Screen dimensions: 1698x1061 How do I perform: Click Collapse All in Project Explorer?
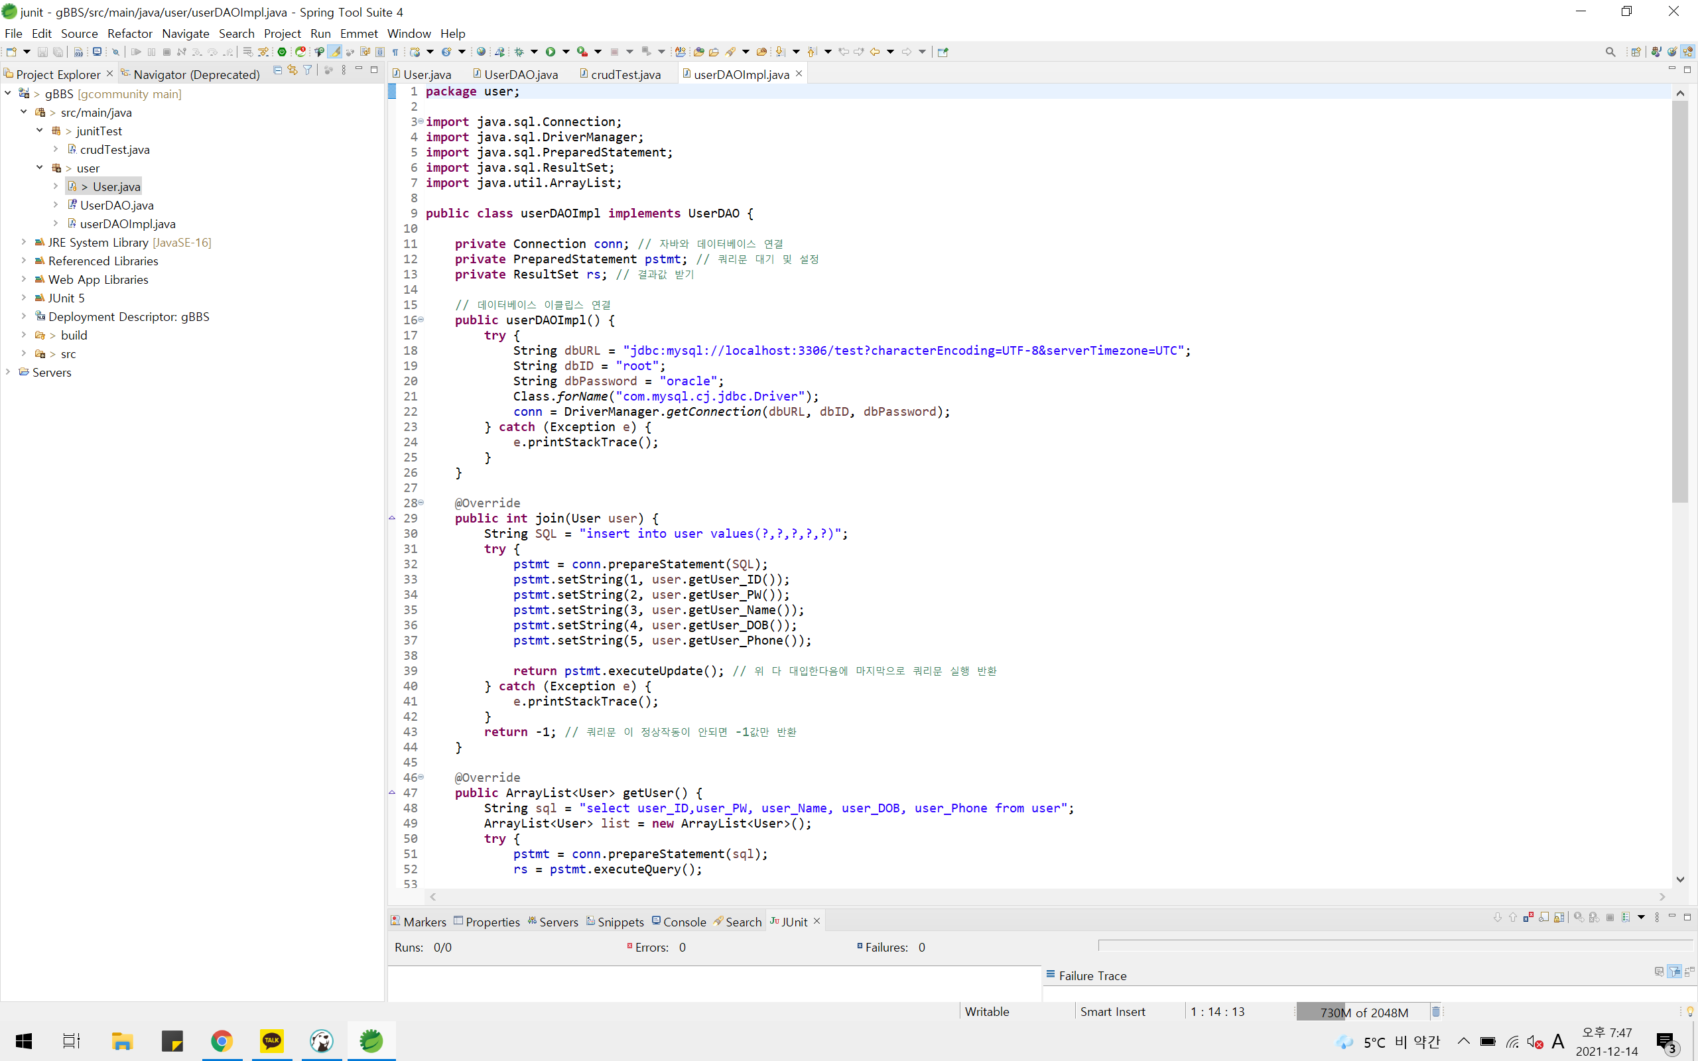point(277,70)
